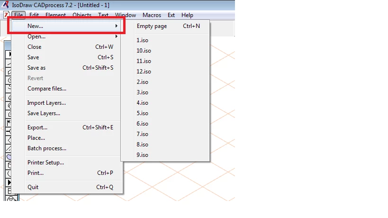
Task: Select Quit from the File menu
Action: click(x=66, y=187)
